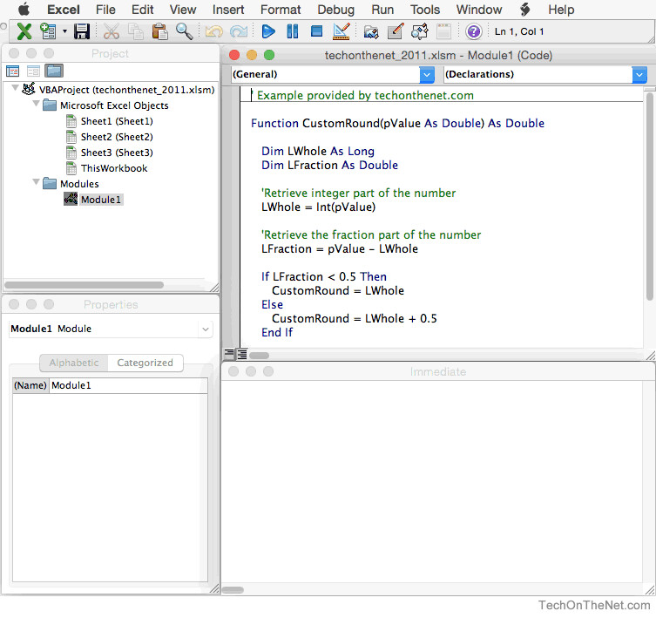Open the Debug menu
This screenshot has height=618, width=656.
click(x=335, y=10)
